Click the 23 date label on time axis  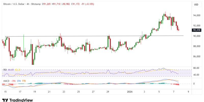[64, 91]
